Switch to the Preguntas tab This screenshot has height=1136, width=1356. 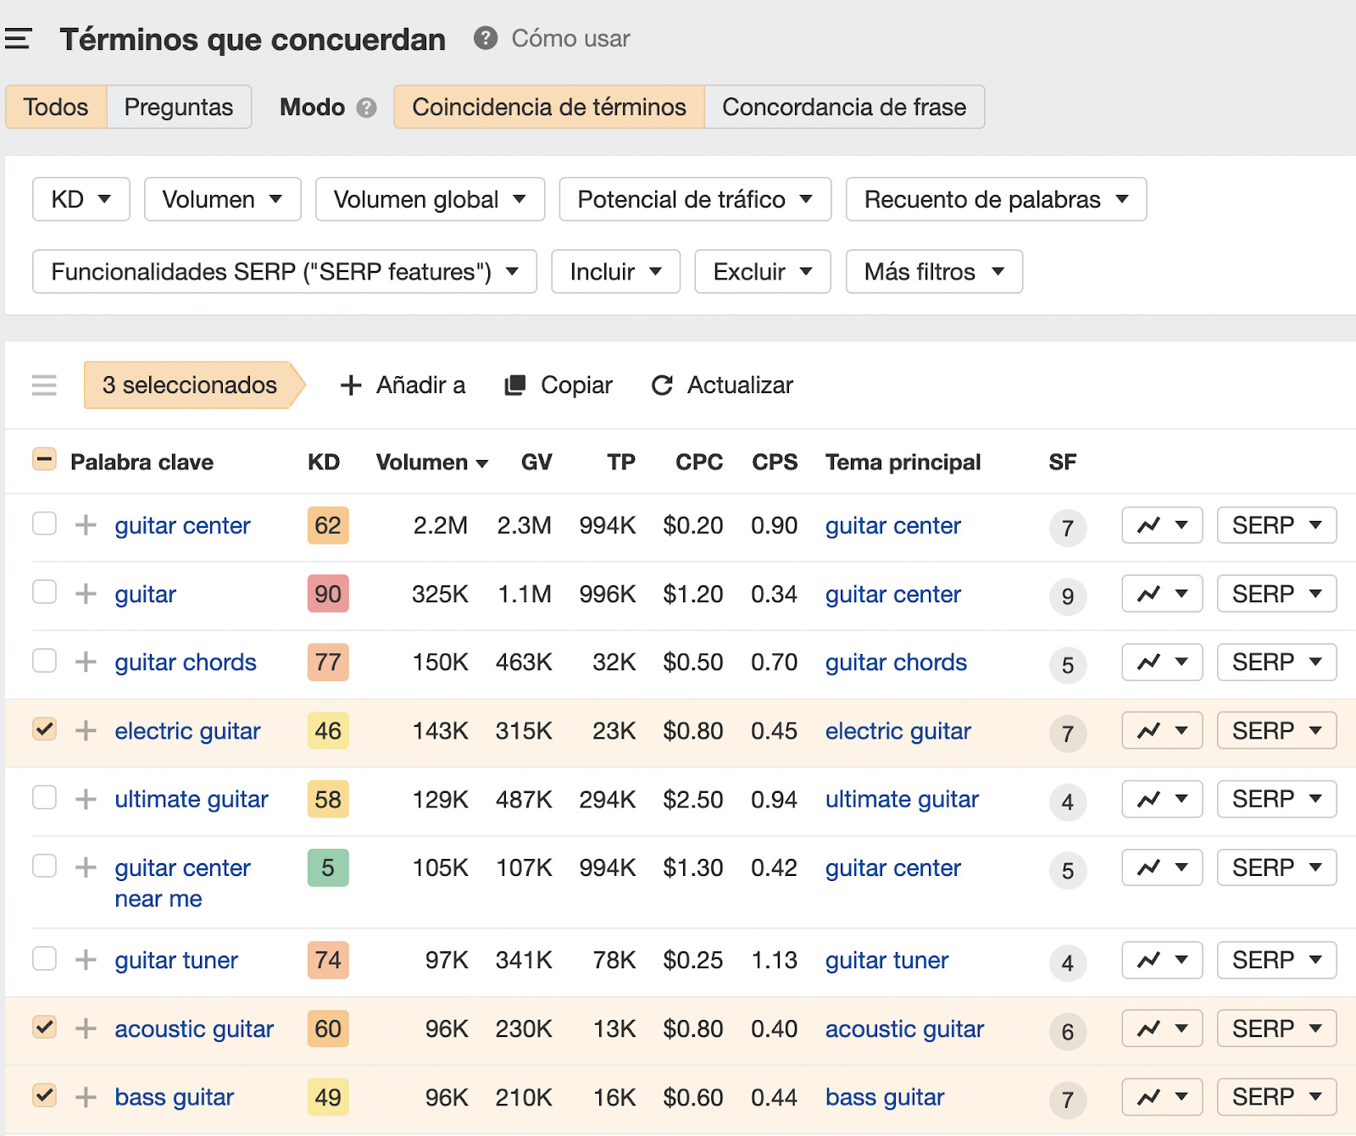point(179,107)
